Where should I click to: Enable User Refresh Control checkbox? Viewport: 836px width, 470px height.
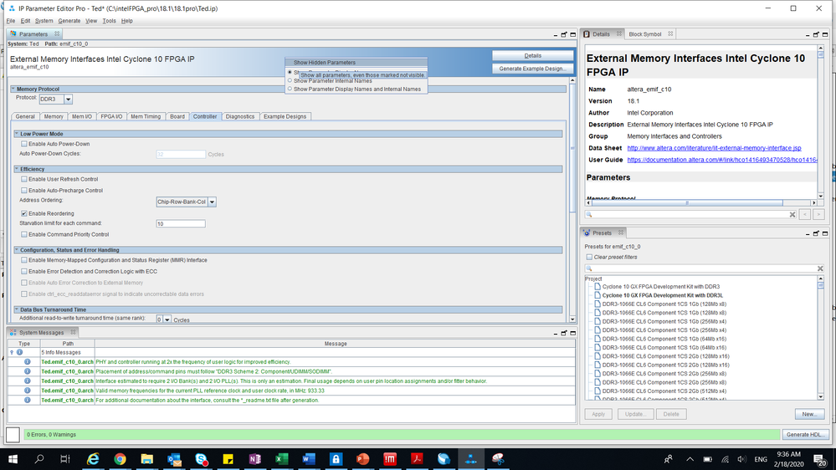point(24,179)
